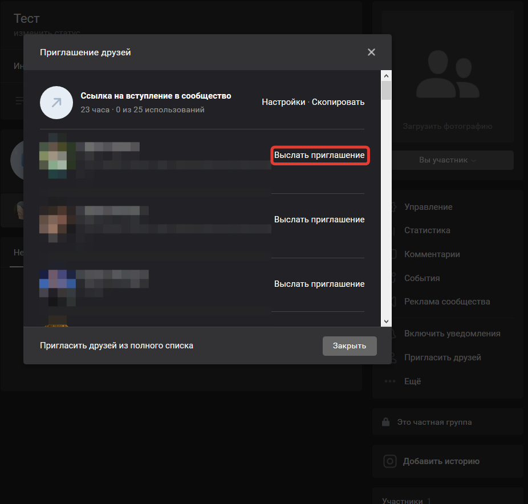Send invitation to the third friend
The image size is (528, 504).
pyautogui.click(x=319, y=284)
